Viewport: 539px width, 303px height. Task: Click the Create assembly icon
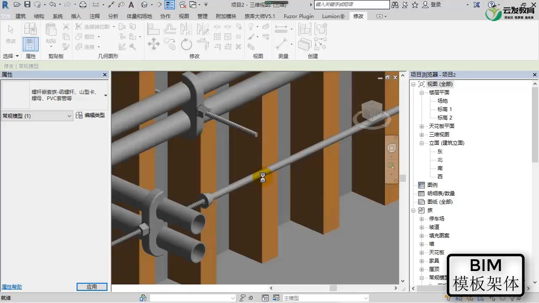(x=304, y=29)
